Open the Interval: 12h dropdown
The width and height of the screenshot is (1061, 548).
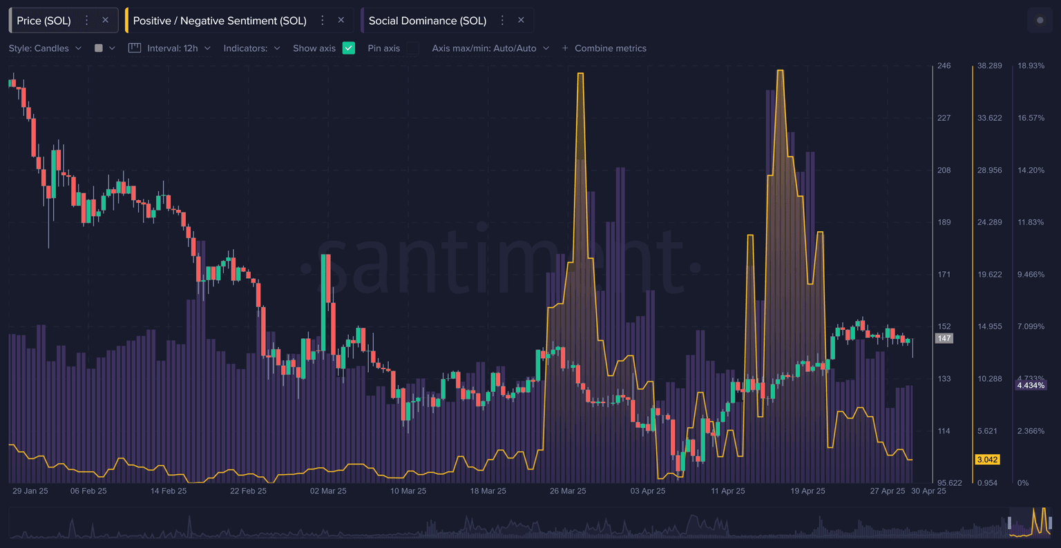coord(178,48)
